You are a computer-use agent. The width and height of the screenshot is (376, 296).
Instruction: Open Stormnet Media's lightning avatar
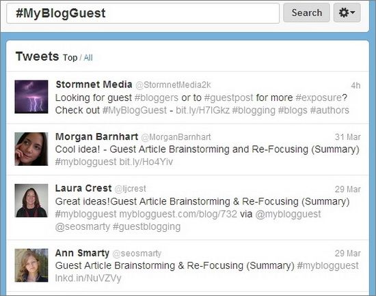click(31, 97)
